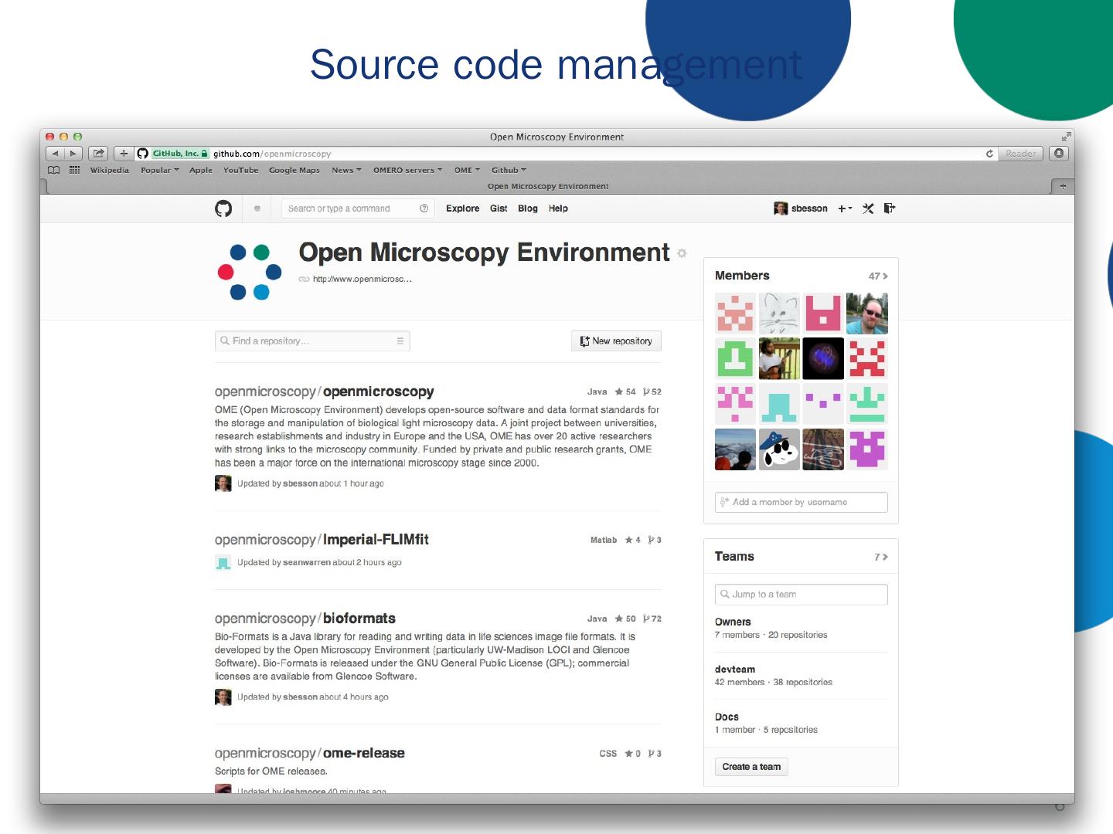1113x834 pixels.
Task: Open the search help question mark icon
Action: (x=424, y=208)
